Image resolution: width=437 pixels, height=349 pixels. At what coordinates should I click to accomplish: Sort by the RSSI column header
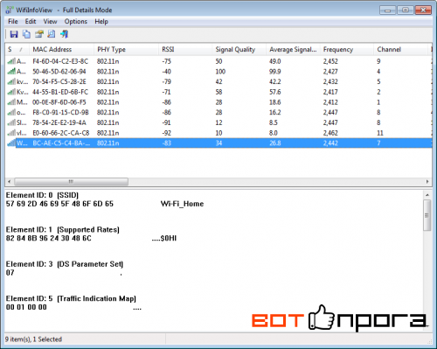pos(185,49)
